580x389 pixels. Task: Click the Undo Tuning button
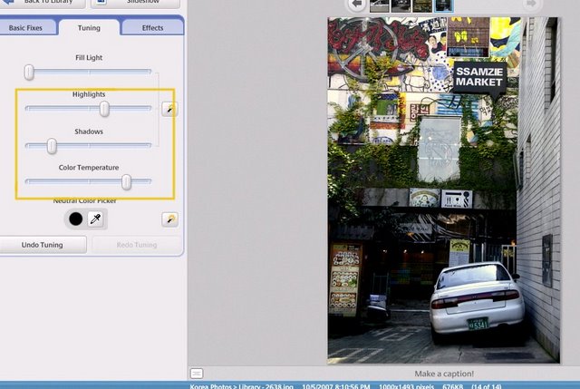point(43,245)
